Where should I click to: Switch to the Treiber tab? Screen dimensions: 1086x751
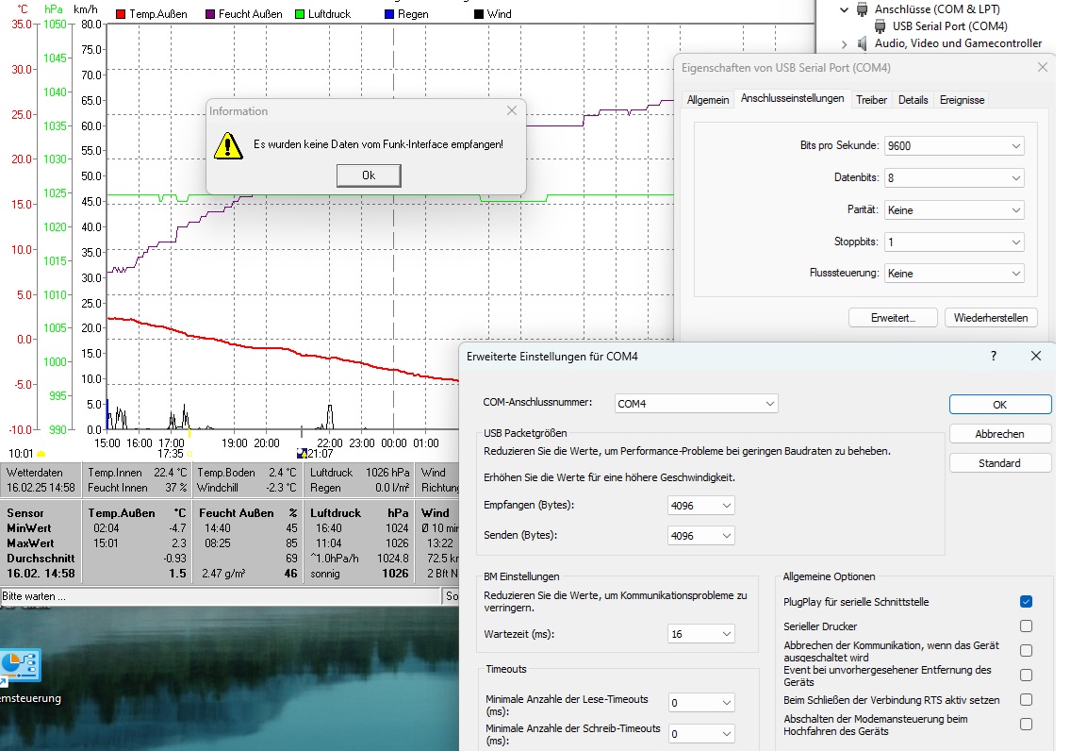pos(871,100)
